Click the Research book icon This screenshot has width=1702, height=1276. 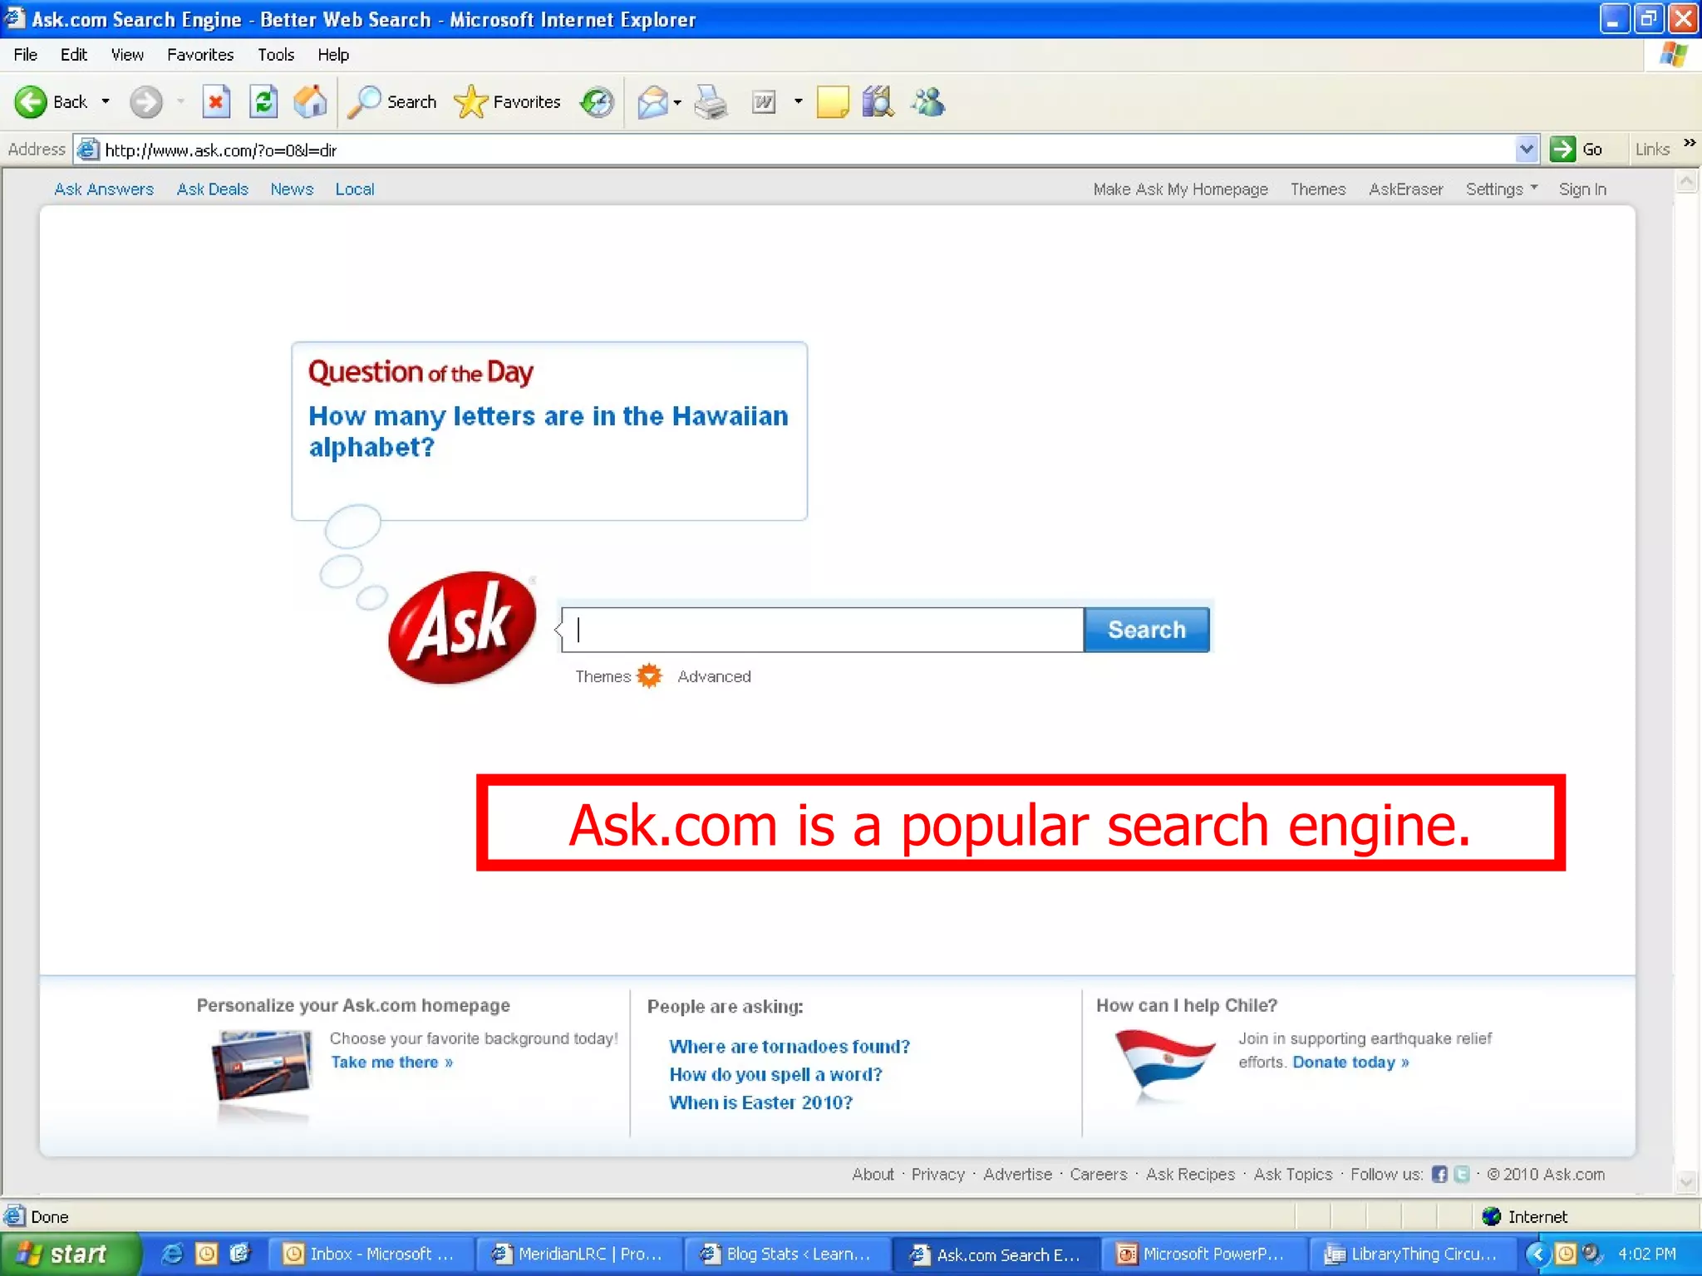(878, 102)
